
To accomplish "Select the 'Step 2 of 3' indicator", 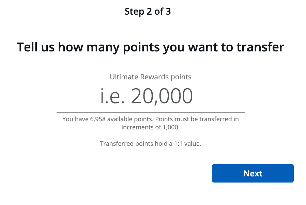I will click(148, 12).
